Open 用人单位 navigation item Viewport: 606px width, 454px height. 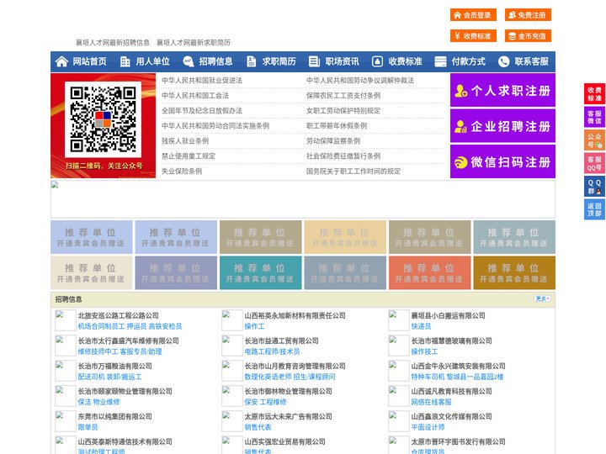pos(152,61)
